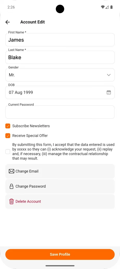
Task: Tap the battery icon in status bar
Action: [x=111, y=7]
